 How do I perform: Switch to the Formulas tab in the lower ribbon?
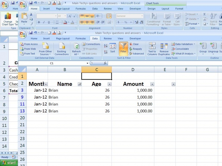(80, 38)
